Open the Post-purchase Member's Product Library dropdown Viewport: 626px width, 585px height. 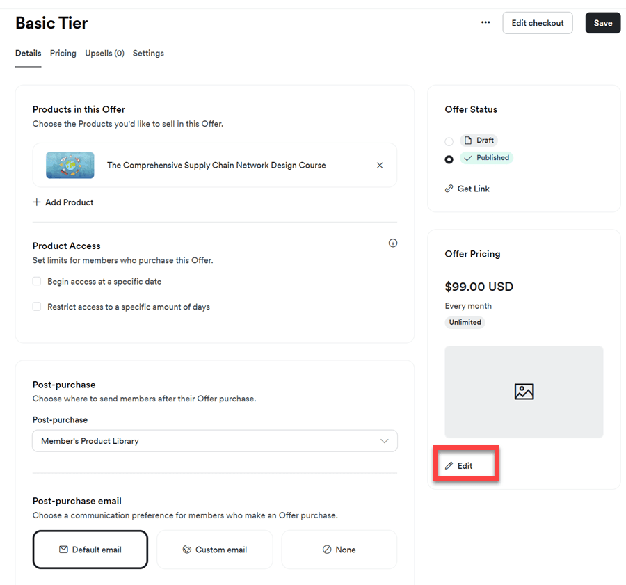[x=214, y=441]
